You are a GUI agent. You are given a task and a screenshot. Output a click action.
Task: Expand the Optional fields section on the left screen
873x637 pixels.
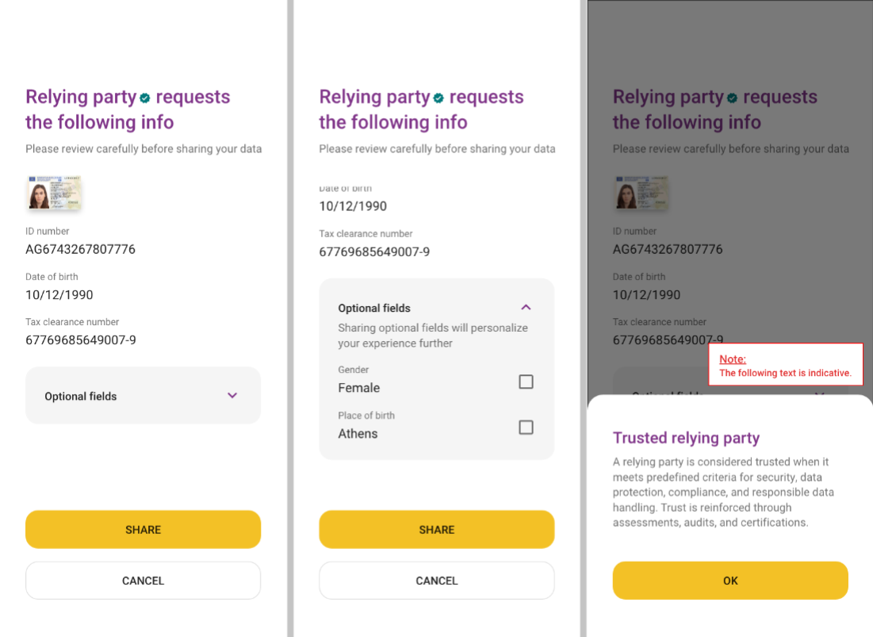click(x=143, y=395)
